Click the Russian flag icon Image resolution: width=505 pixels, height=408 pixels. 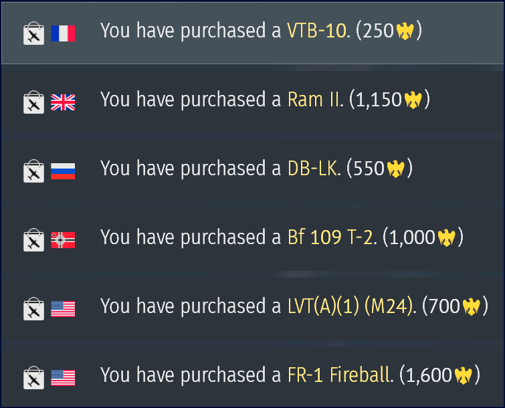click(63, 171)
